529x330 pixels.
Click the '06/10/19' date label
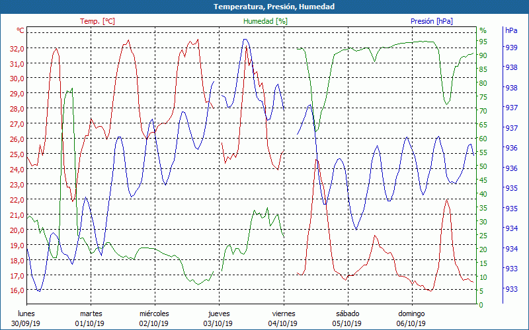411,323
